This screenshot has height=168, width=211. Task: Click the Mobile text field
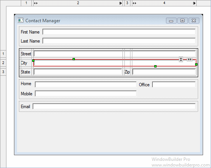pos(86,93)
